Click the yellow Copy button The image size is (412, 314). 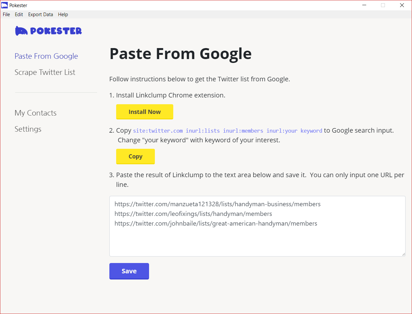[136, 157]
